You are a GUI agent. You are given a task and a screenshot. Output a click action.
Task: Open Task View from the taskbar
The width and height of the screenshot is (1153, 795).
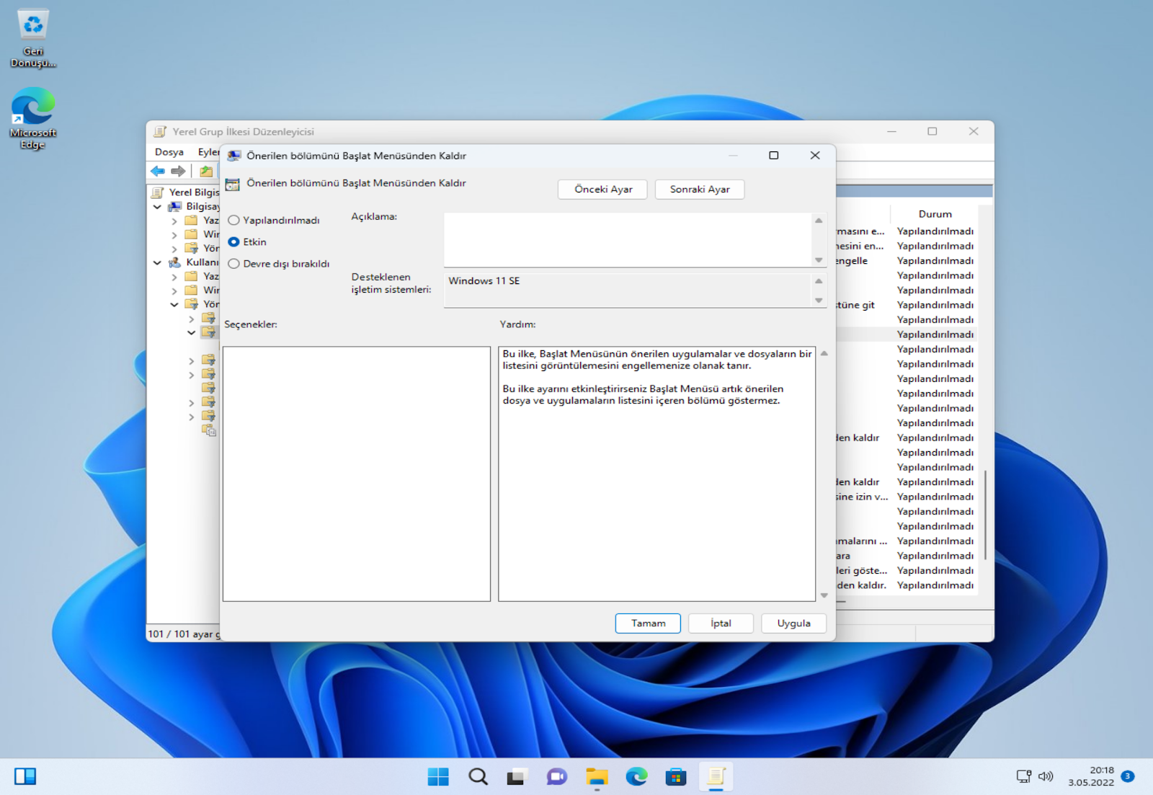pyautogui.click(x=517, y=776)
